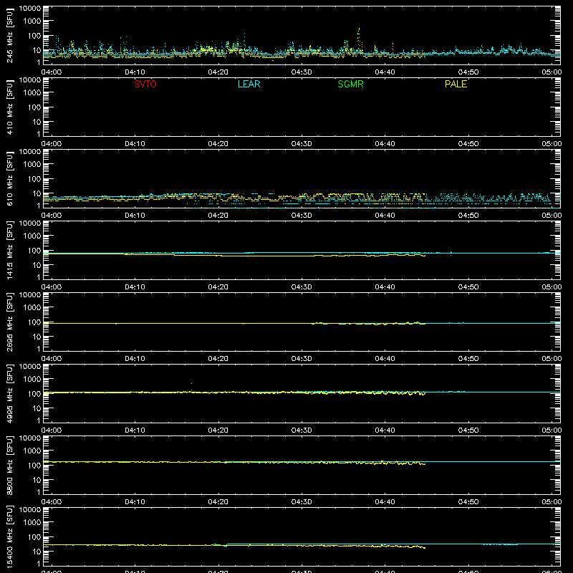This screenshot has height=573, width=573.
Task: Click the cyan LEAR station label
Action: pos(249,84)
